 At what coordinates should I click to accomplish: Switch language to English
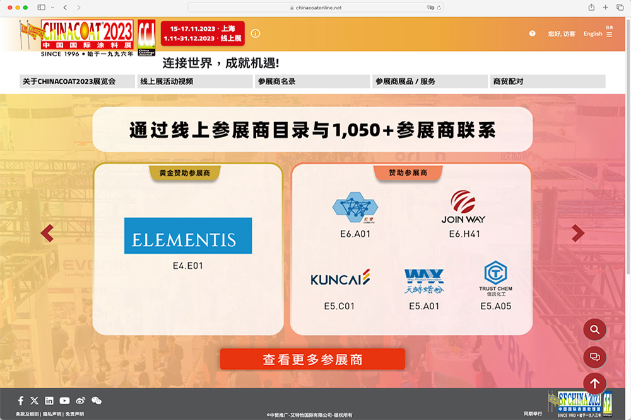593,34
